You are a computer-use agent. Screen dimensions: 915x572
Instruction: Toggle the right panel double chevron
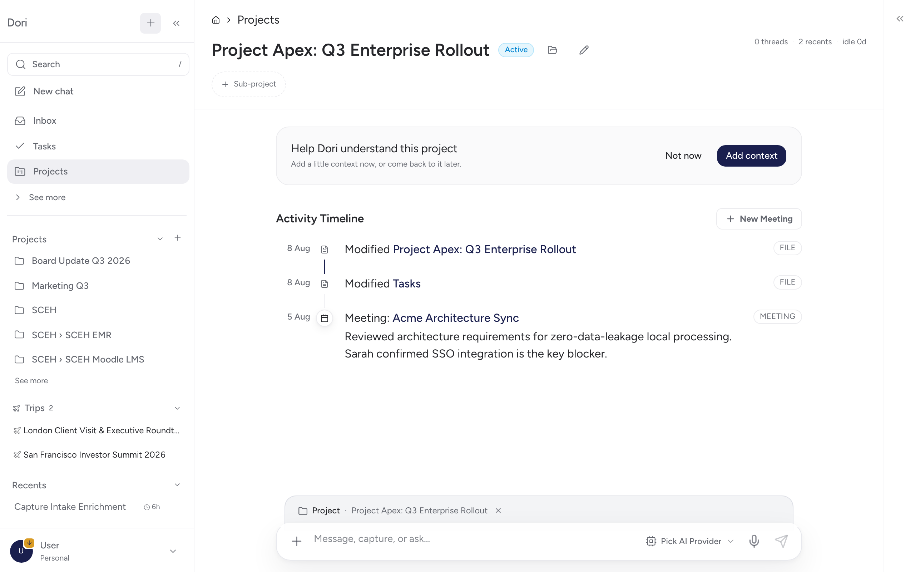tap(900, 19)
